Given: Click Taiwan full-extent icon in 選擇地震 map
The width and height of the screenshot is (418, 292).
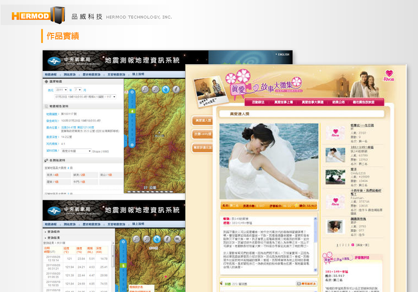Looking at the screenshot, I should point(176,89).
